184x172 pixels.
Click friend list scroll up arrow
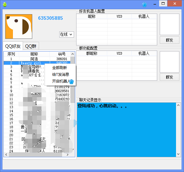72,54
